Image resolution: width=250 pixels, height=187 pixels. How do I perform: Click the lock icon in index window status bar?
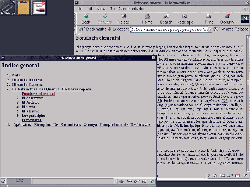[3, 181]
